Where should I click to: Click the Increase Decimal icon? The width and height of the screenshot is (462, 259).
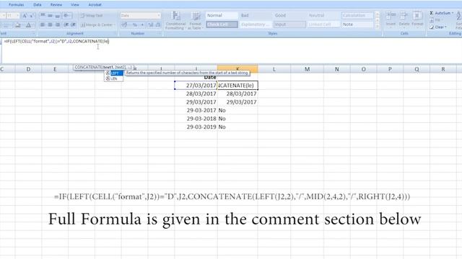151,25
